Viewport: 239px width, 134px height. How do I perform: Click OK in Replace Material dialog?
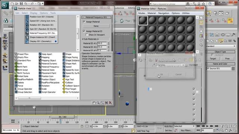pos(162,74)
